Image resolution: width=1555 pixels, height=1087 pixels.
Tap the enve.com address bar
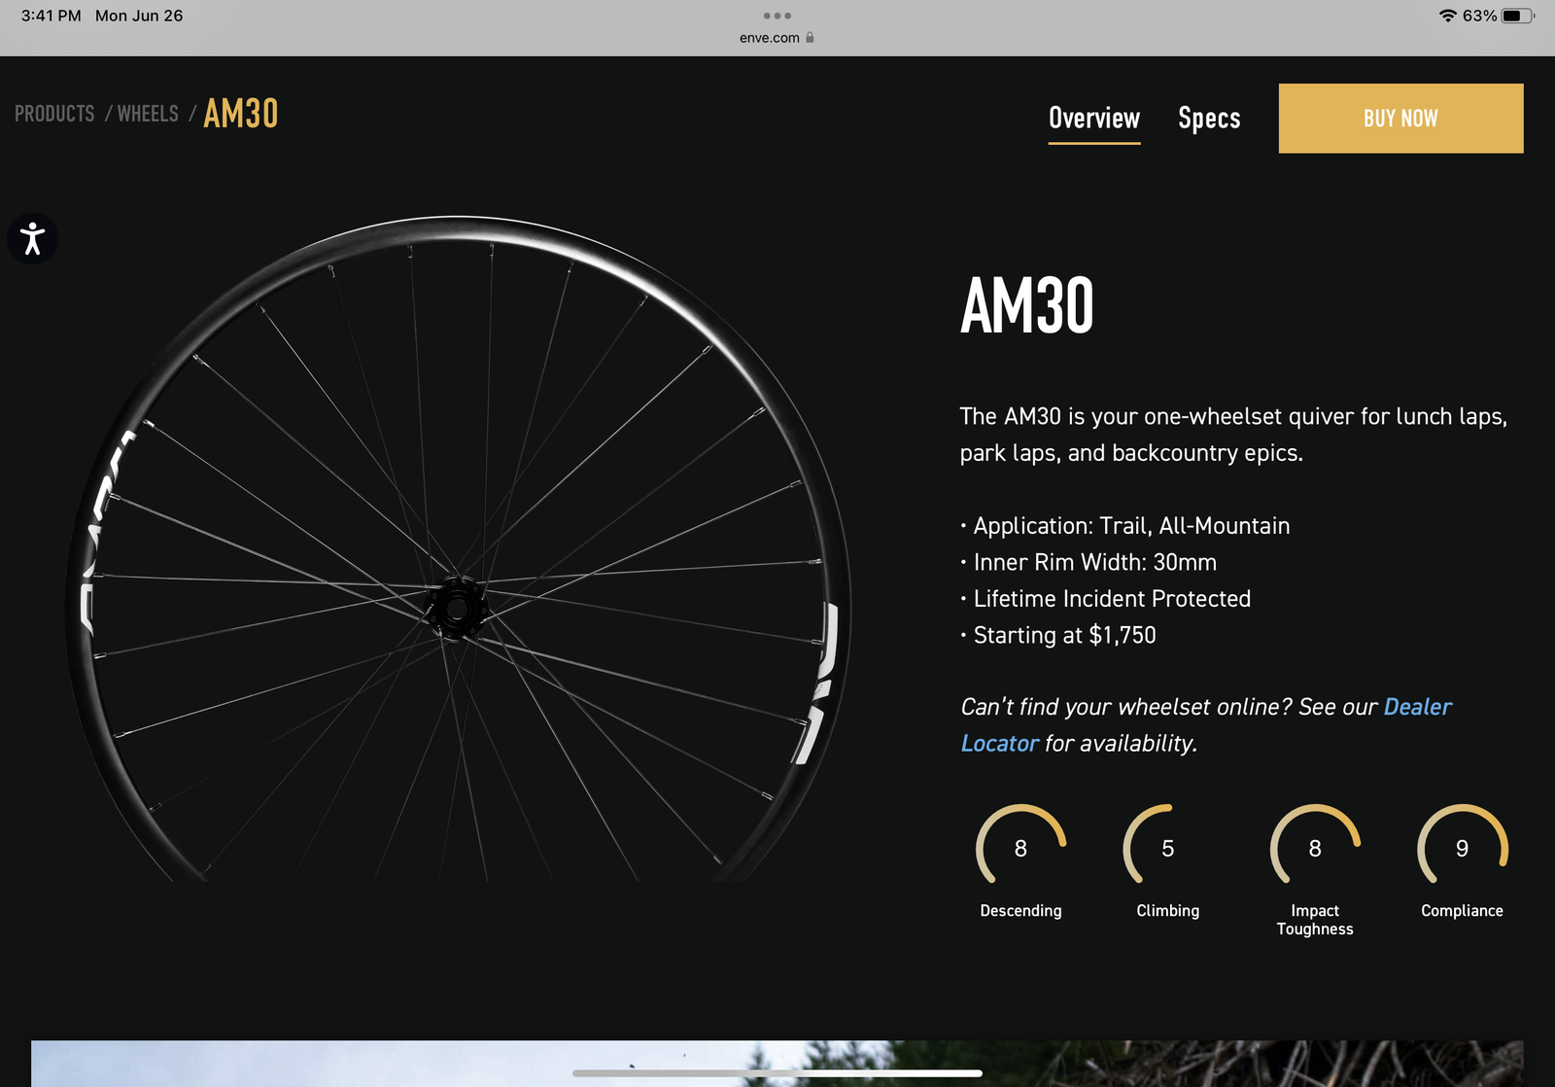[x=777, y=38]
